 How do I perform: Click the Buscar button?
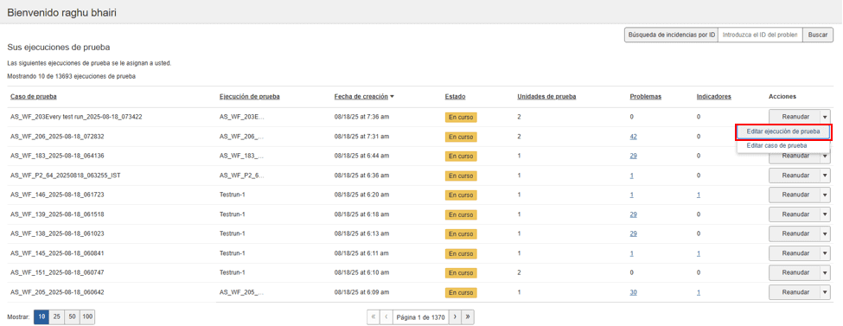click(x=818, y=35)
